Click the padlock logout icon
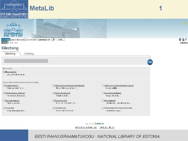Image resolution: width=188 pixels, height=141 pixels. [x=183, y=39]
